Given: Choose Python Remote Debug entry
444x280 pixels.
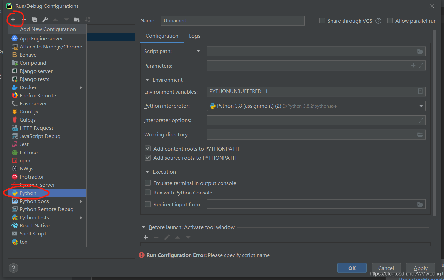Looking at the screenshot, I should pyautogui.click(x=47, y=209).
